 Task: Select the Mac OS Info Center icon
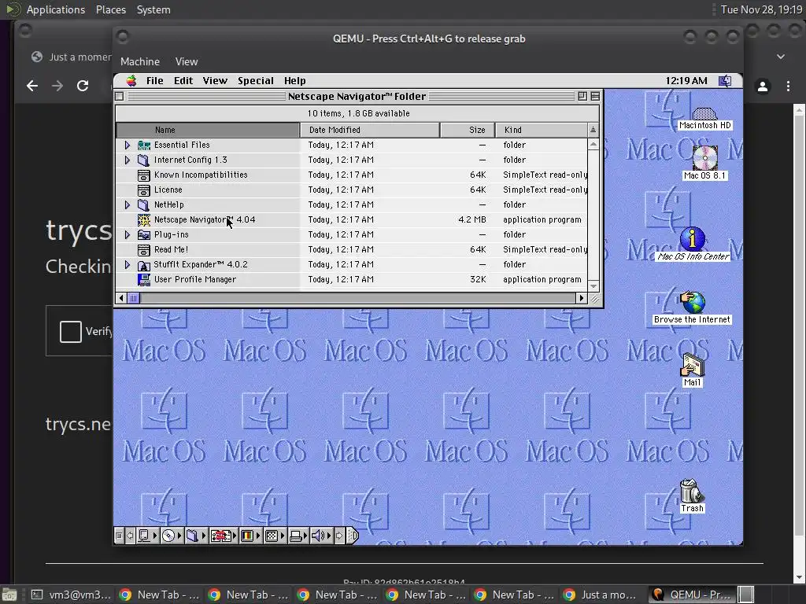click(693, 244)
